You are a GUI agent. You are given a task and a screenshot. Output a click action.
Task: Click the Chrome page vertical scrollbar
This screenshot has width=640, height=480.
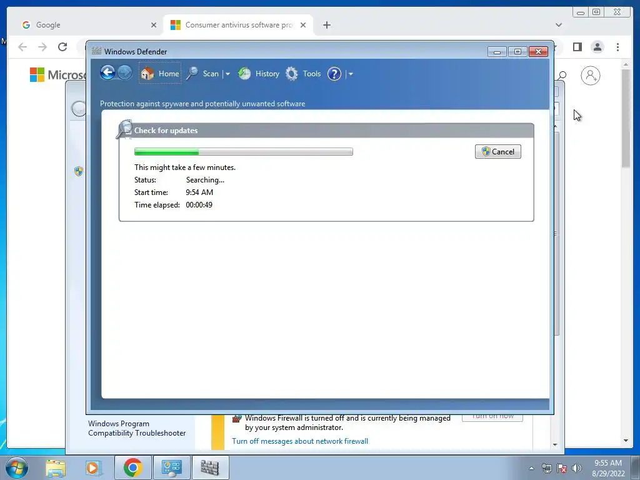click(626, 118)
